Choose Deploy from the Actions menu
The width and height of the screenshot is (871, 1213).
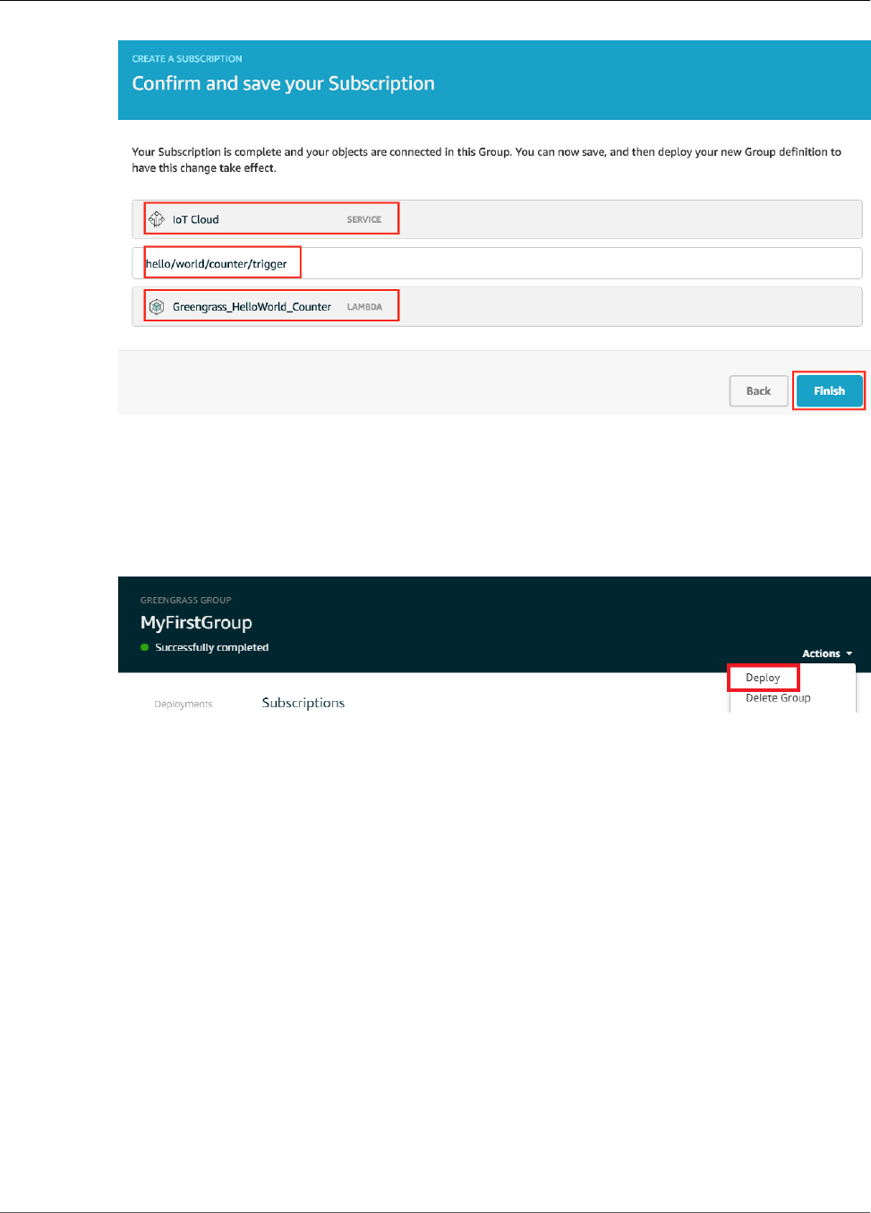point(763,678)
